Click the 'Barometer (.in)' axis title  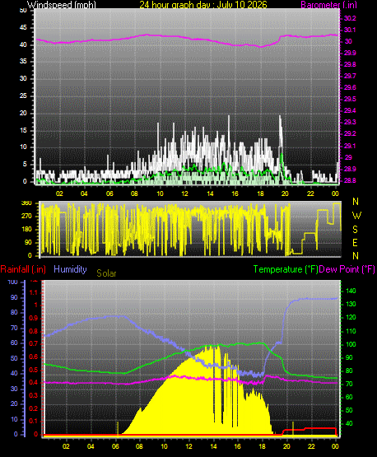[328, 5]
